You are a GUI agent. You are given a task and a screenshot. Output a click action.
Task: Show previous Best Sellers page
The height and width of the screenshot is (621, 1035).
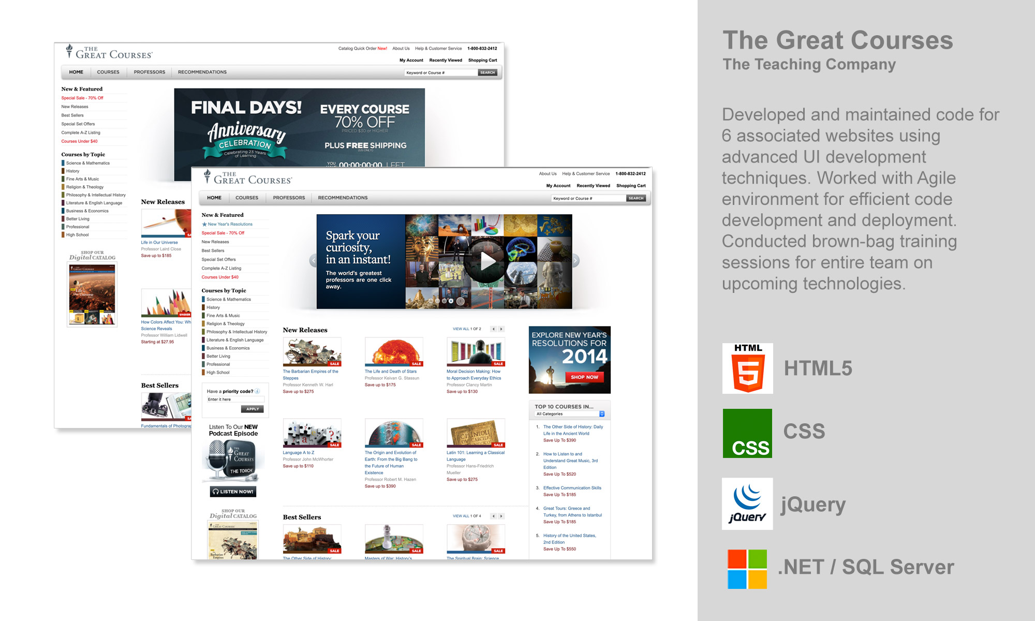(x=494, y=516)
